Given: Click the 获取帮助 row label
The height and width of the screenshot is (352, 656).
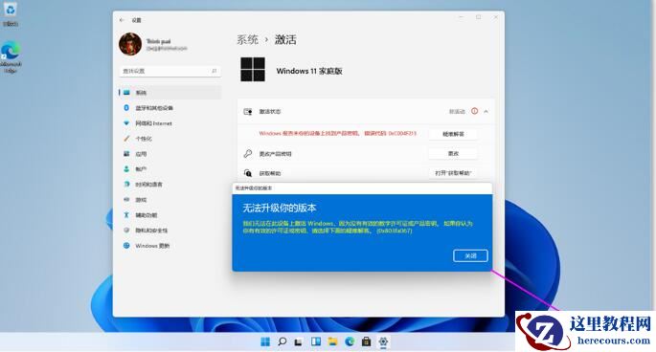Looking at the screenshot, I should point(270,173).
